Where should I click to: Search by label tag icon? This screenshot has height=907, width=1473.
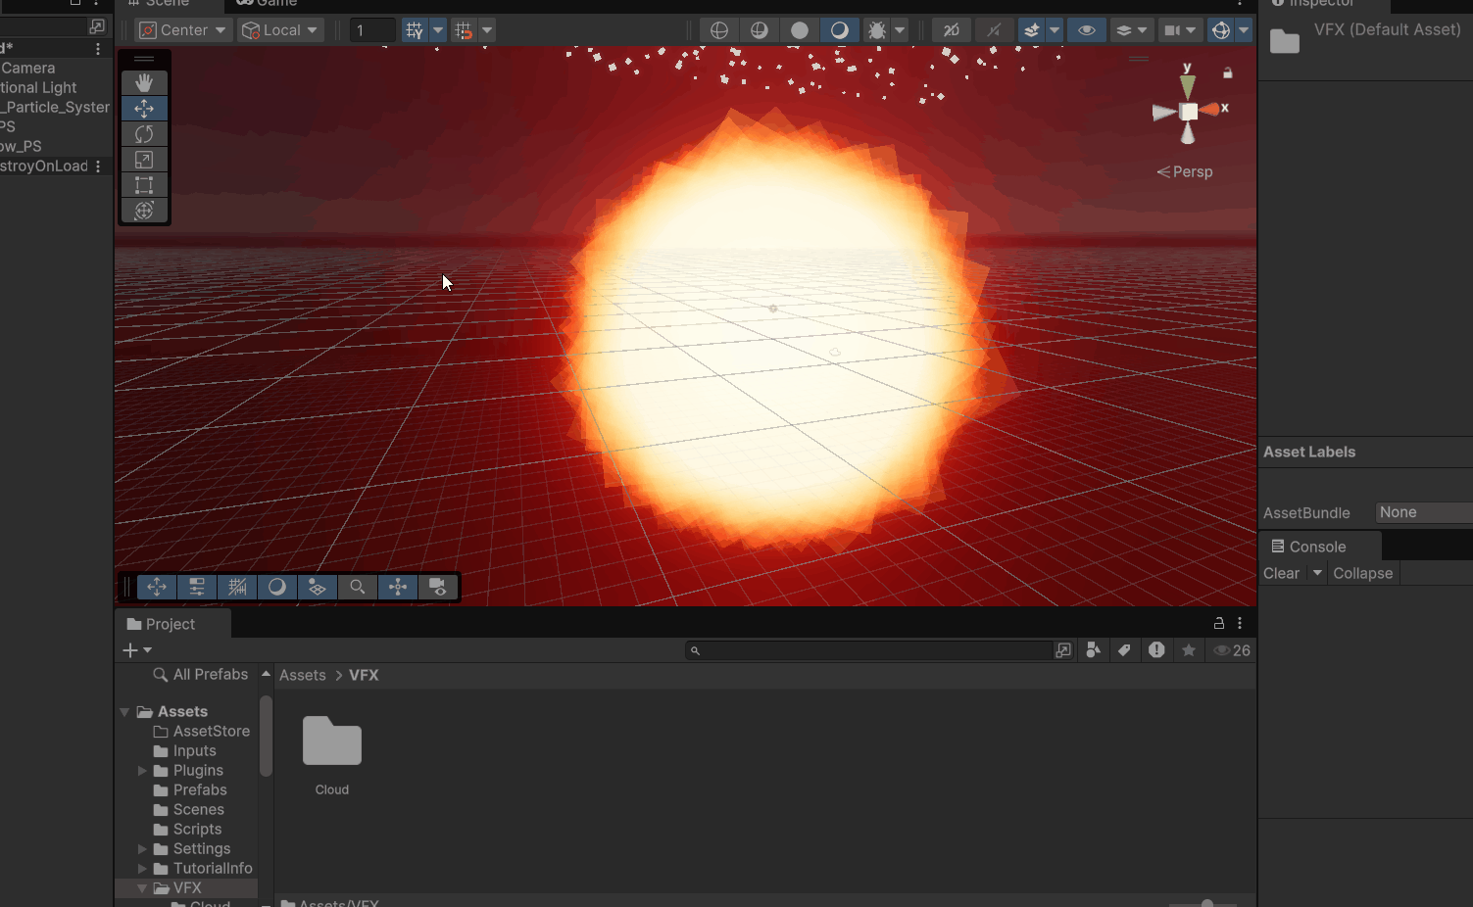point(1125,650)
